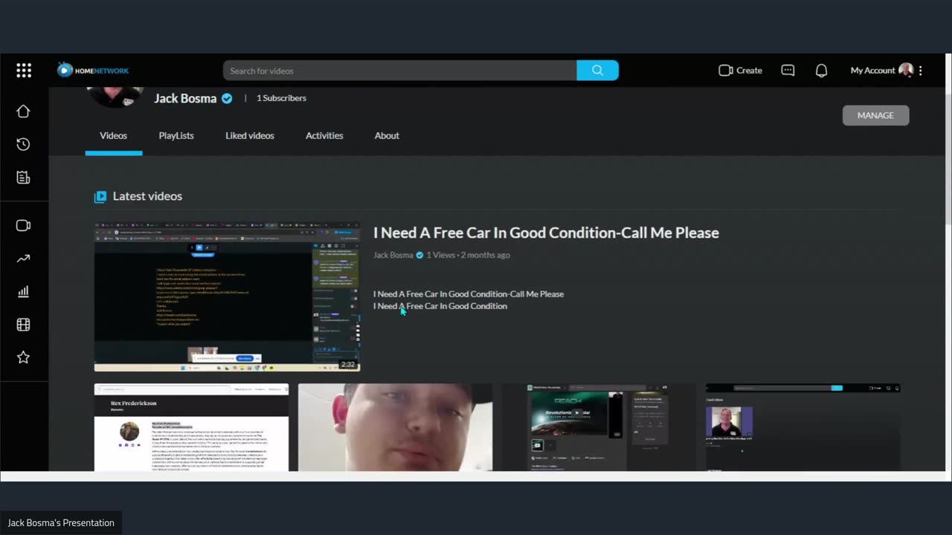Image resolution: width=952 pixels, height=535 pixels.
Task: Open Trending arrow in the sidebar
Action: (x=23, y=259)
